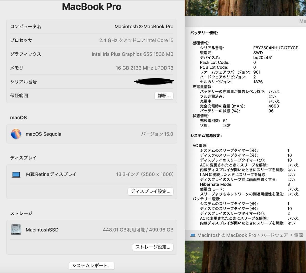Click the computer name field value
Screen dimensions: 306x273
coord(144,27)
